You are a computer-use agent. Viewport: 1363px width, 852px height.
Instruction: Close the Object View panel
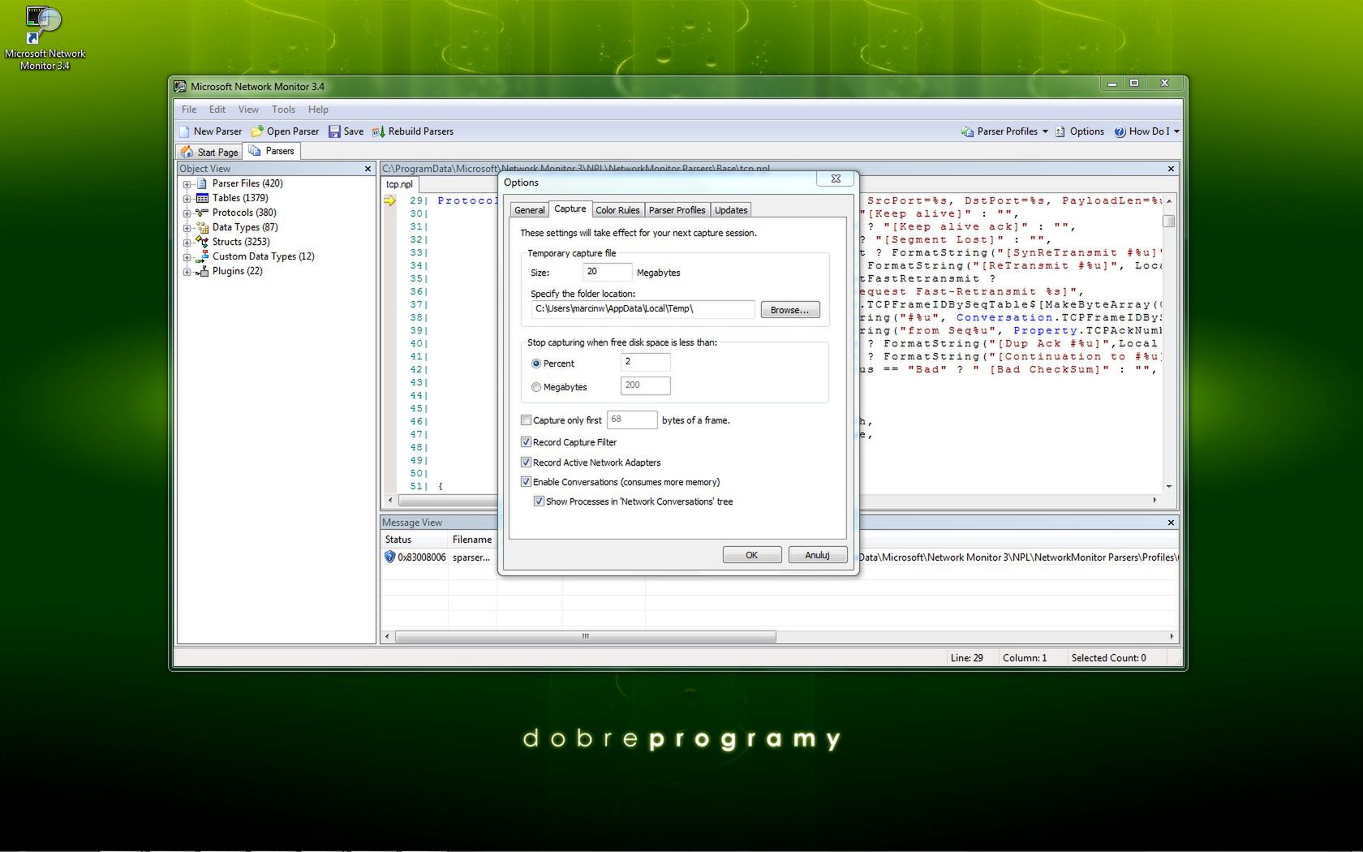tap(368, 169)
